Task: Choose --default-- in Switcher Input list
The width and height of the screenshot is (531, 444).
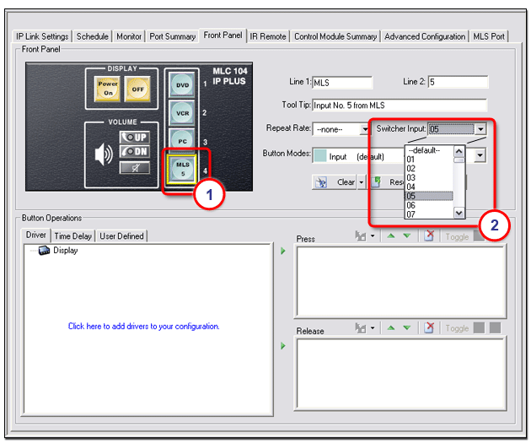Action: tap(429, 150)
